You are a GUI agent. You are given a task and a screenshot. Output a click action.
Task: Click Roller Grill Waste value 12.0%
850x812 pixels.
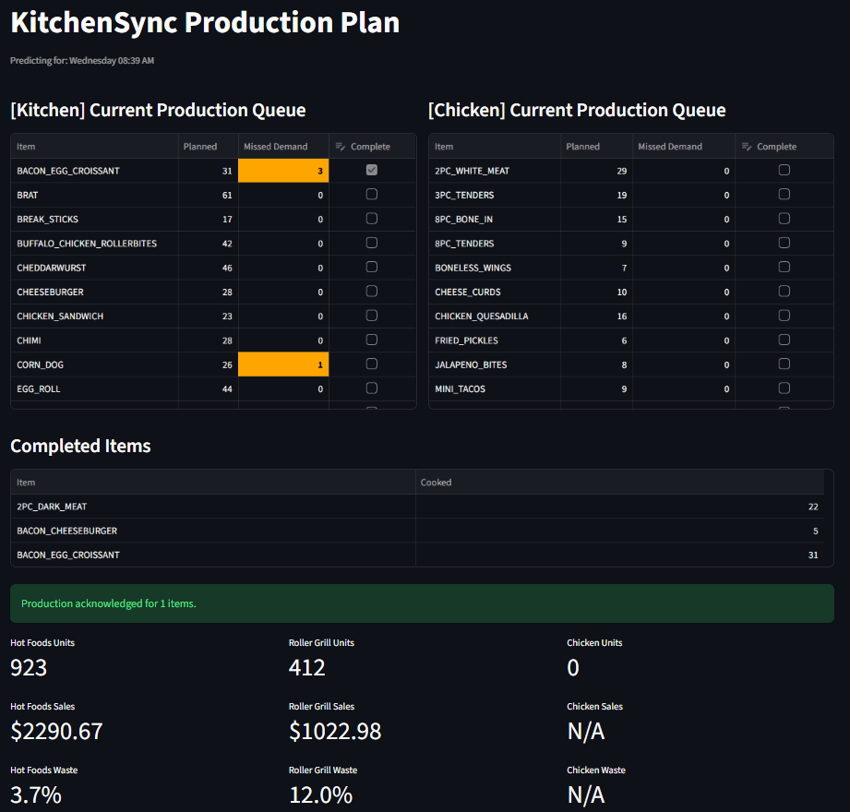tap(321, 795)
